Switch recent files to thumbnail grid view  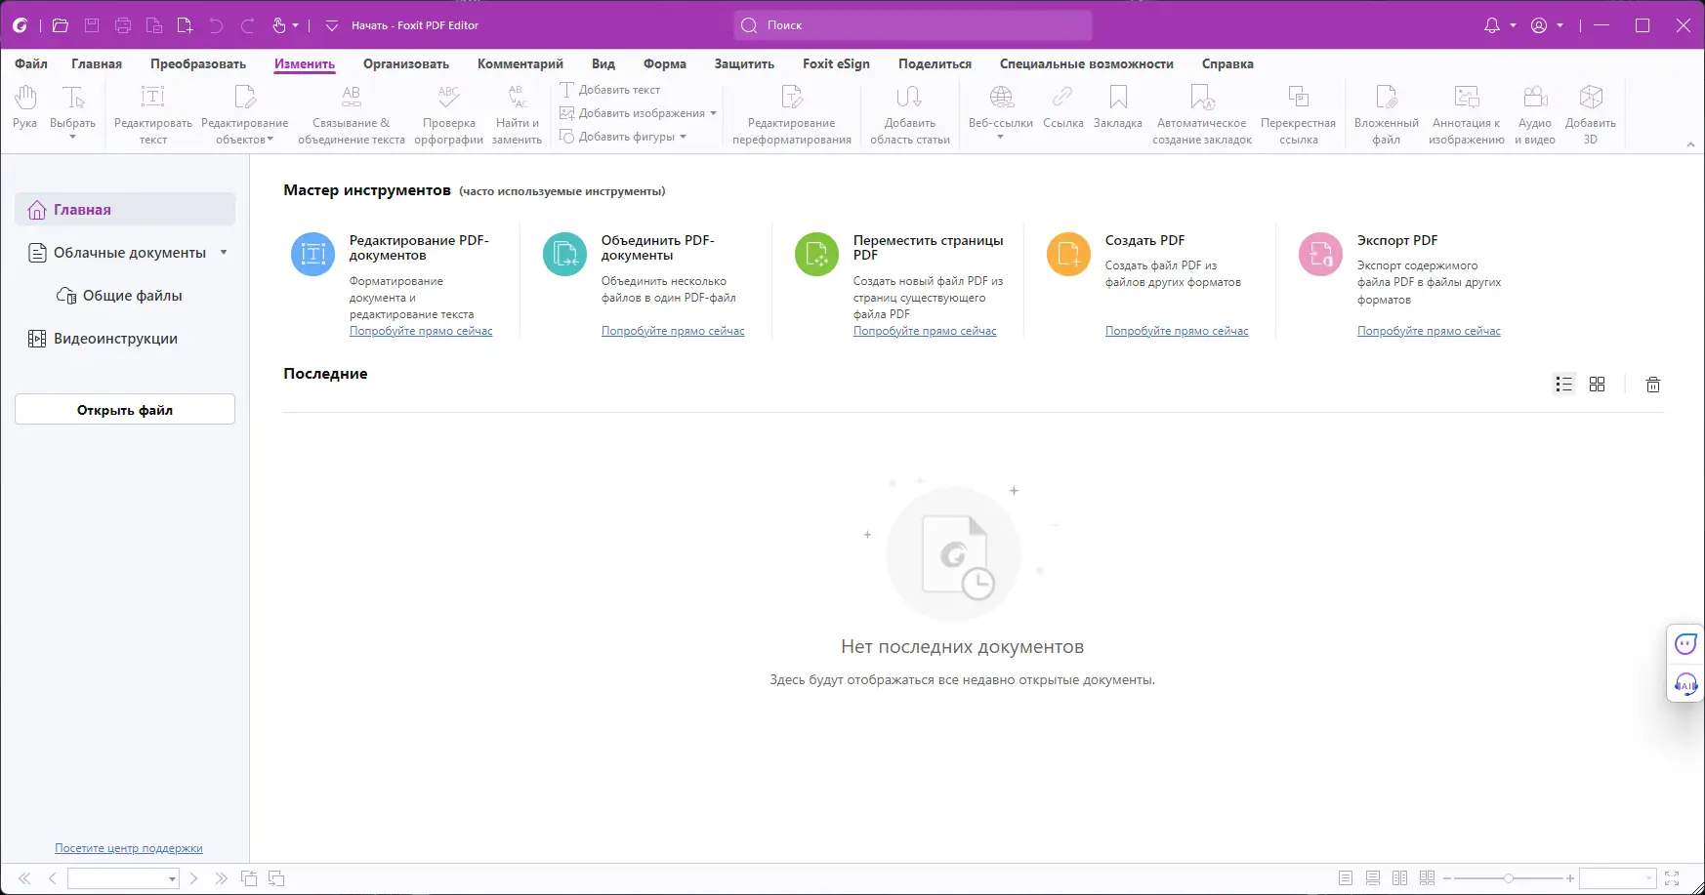[1598, 385]
